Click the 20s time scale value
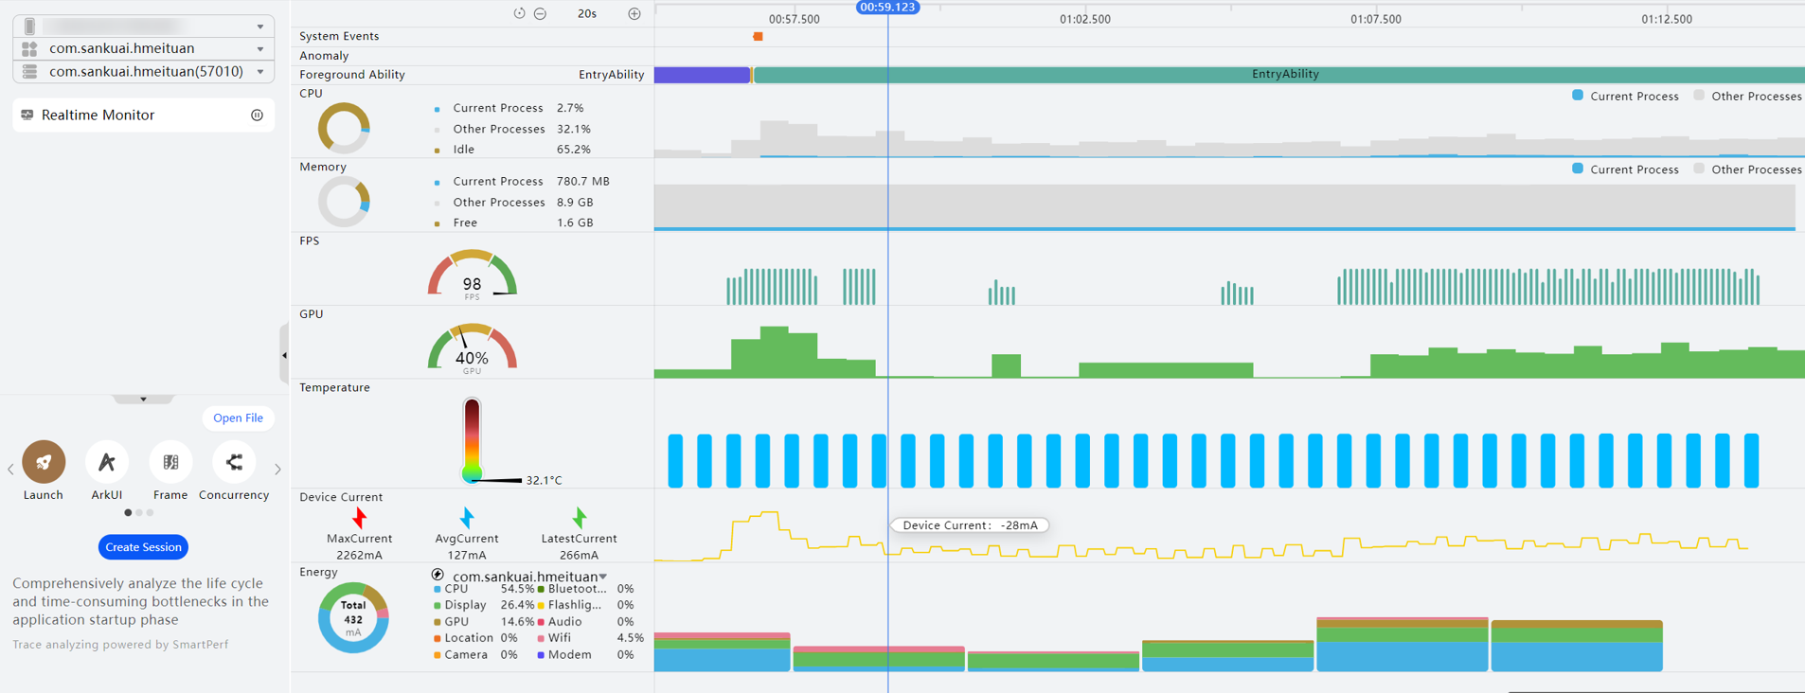This screenshot has width=1805, height=693. coord(587,14)
